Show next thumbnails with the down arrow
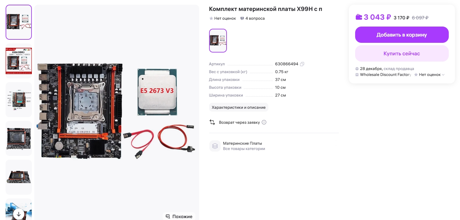Screen dimensions: 460x220 click(19, 214)
